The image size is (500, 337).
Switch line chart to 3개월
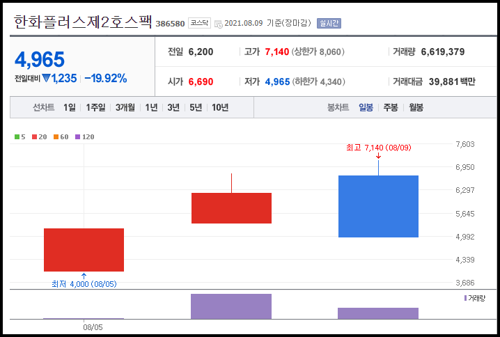click(125, 107)
